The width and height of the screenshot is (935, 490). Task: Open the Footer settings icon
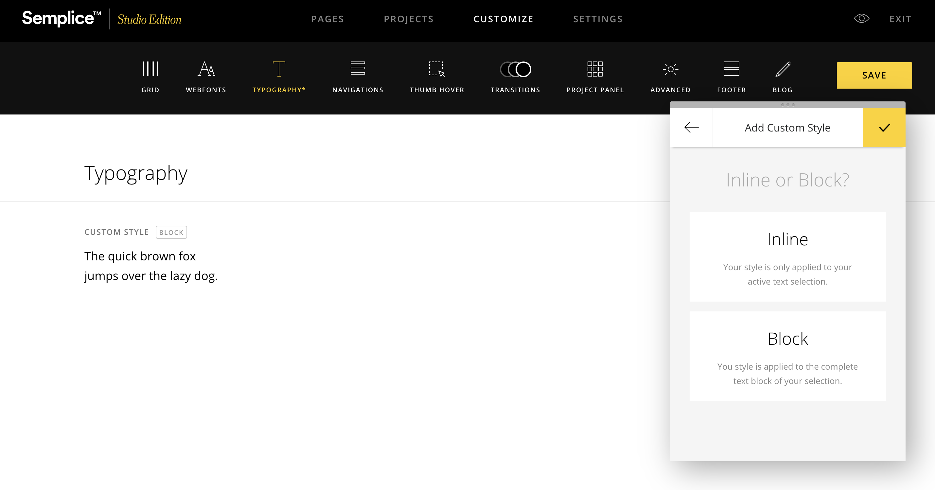(731, 69)
